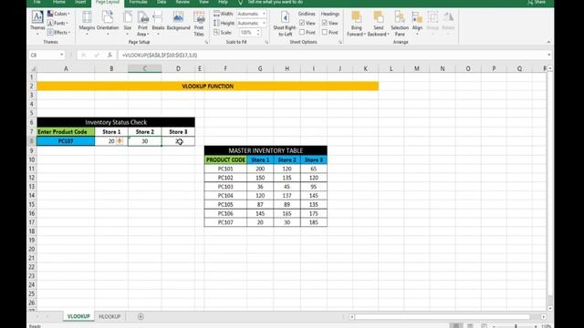Viewport: 584px width, 328px height.
Task: Collapse the ribbon
Action: click(x=548, y=43)
